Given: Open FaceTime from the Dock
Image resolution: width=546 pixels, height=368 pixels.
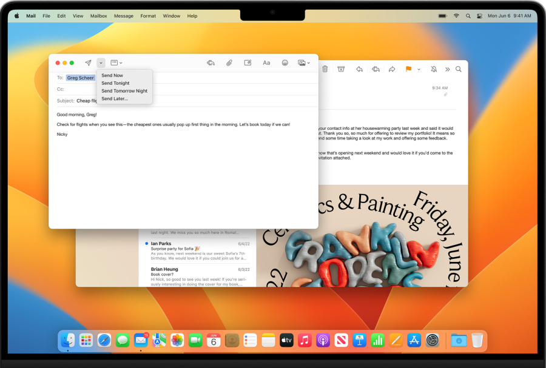Looking at the screenshot, I should (x=195, y=340).
